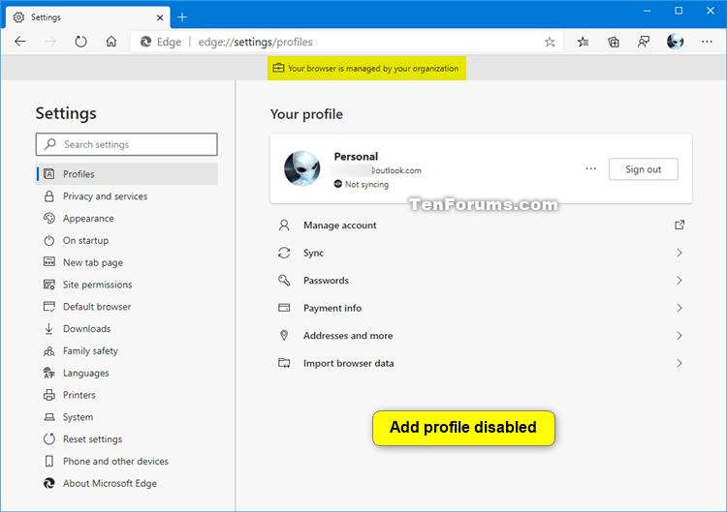The image size is (727, 512).
Task: Open the Favorites list icon
Action: tap(583, 43)
